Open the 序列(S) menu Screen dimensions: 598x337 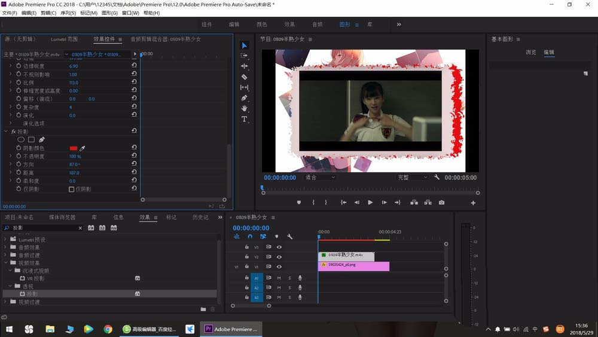coord(68,13)
